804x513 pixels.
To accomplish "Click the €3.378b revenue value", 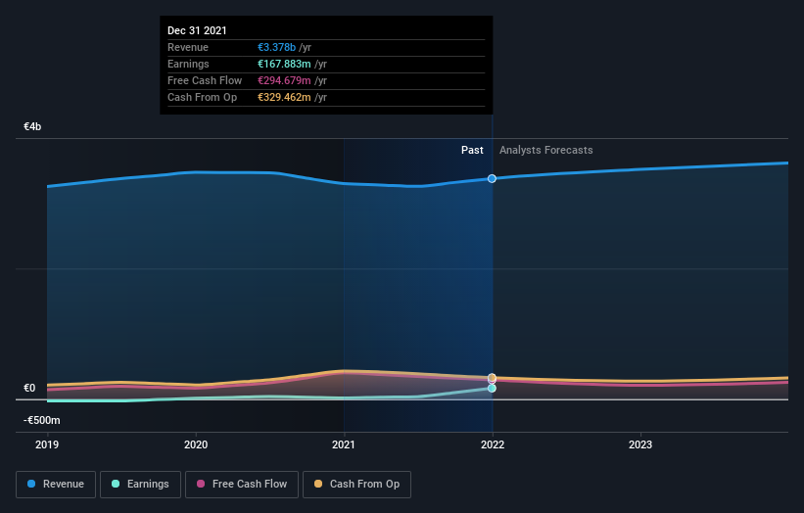I will tap(276, 47).
